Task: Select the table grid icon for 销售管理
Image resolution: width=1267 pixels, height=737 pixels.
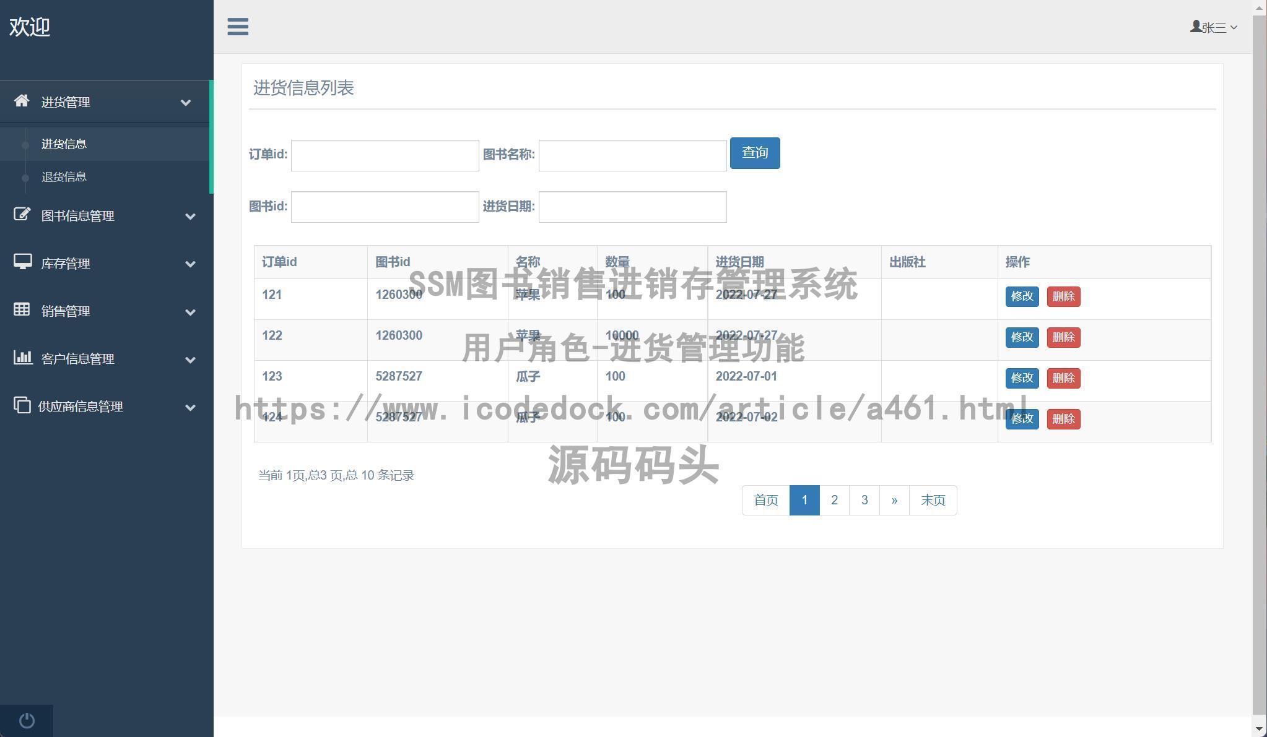Action: point(22,310)
